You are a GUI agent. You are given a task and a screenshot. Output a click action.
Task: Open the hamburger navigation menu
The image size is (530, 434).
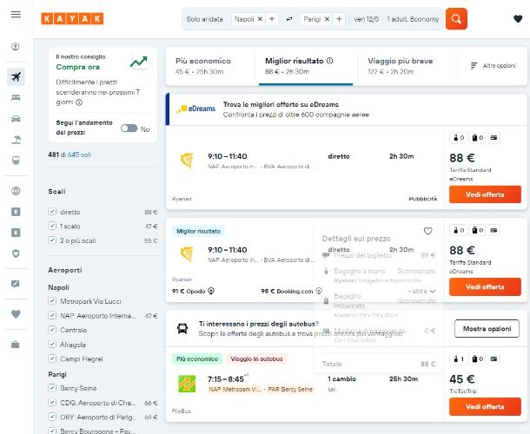tap(16, 14)
